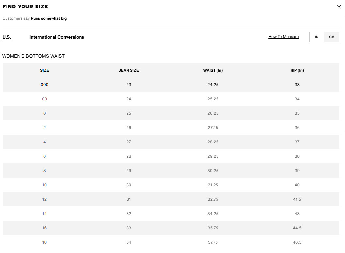Click the JEAN SIZE column header
The height and width of the screenshot is (253, 345).
[129, 70]
